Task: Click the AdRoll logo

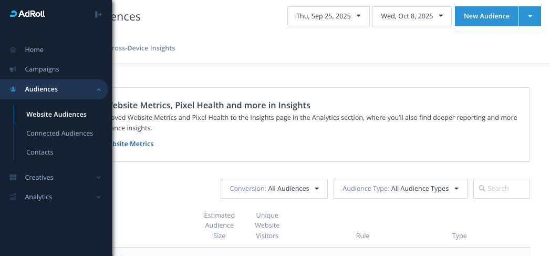Action: pyautogui.click(x=28, y=14)
